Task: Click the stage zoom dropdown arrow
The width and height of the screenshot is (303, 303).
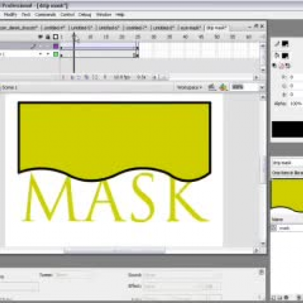Action: coord(262,87)
